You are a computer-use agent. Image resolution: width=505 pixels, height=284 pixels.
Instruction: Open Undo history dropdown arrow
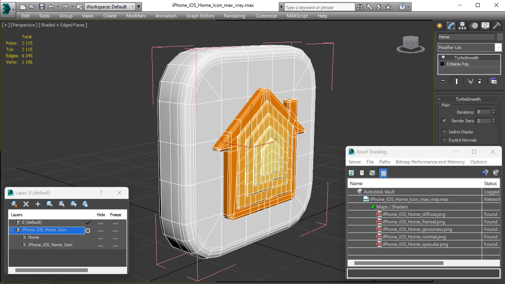click(58, 7)
